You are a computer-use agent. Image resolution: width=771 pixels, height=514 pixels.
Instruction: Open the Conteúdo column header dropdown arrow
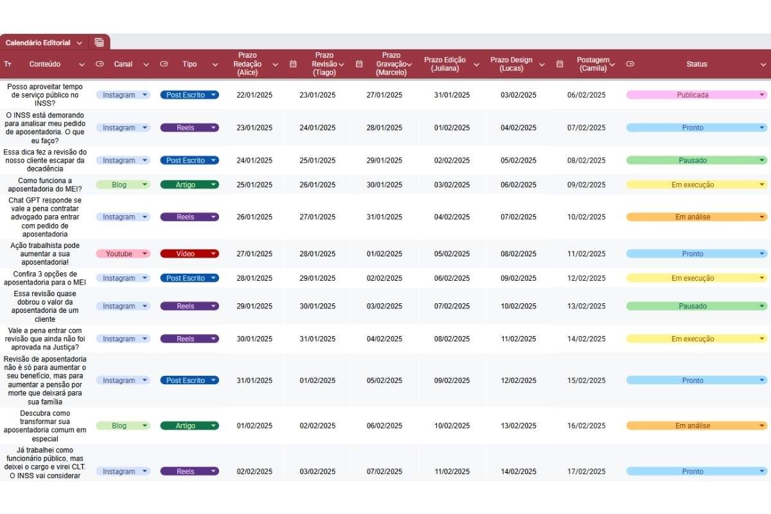[x=82, y=64]
